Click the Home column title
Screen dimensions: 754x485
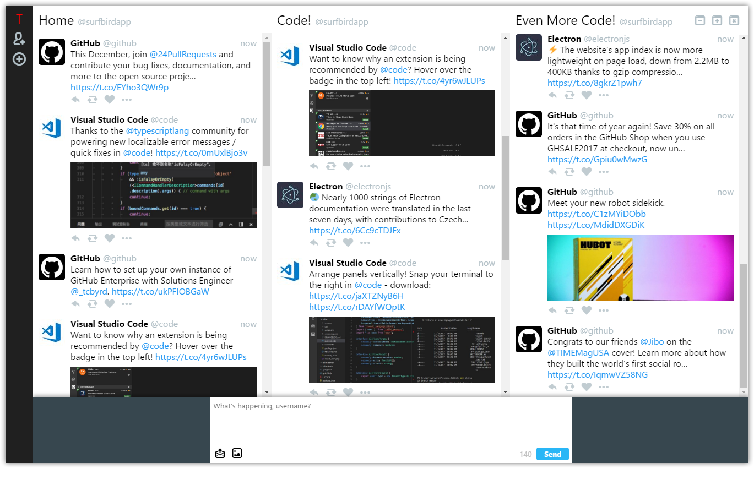tap(56, 20)
